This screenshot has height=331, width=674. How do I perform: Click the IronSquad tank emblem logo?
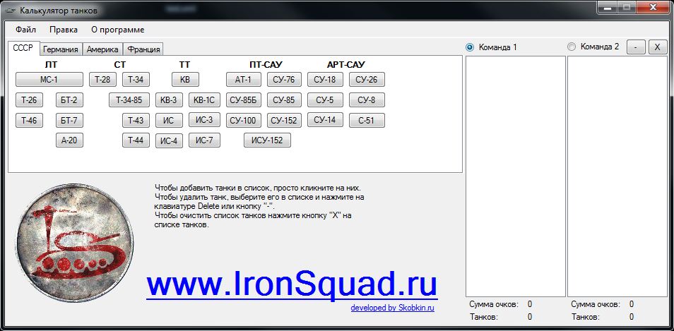(x=75, y=242)
